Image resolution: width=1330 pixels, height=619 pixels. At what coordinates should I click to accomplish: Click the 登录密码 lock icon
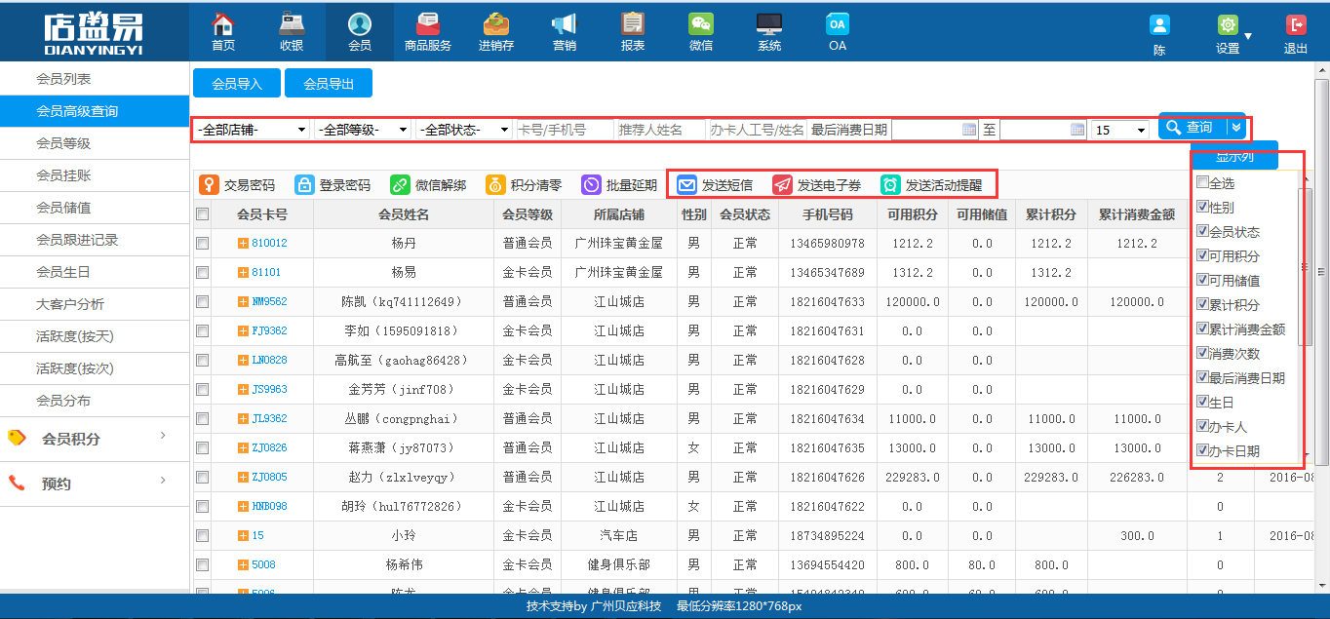pyautogui.click(x=304, y=184)
